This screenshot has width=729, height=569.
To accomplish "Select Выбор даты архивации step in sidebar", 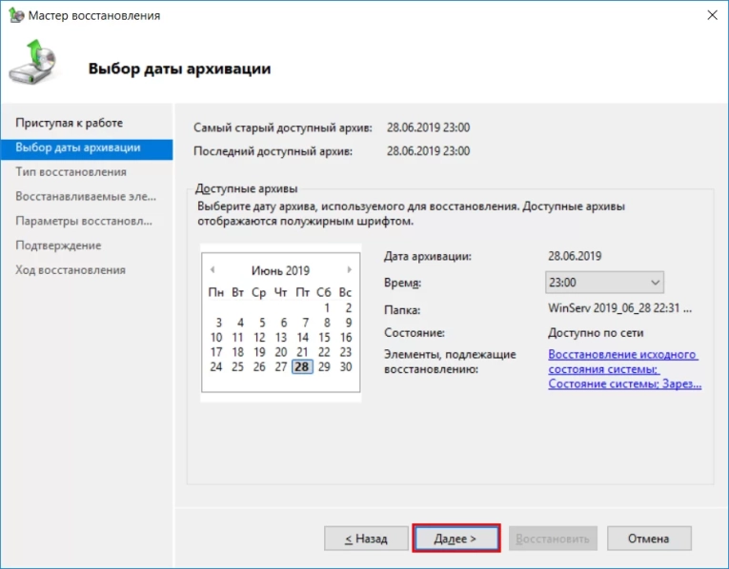I will [77, 147].
